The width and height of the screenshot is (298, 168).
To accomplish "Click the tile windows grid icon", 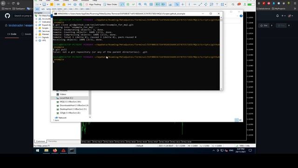I will (x=151, y=4).
